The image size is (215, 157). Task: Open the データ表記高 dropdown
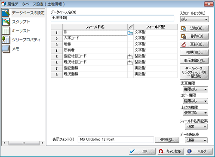coord(196,140)
